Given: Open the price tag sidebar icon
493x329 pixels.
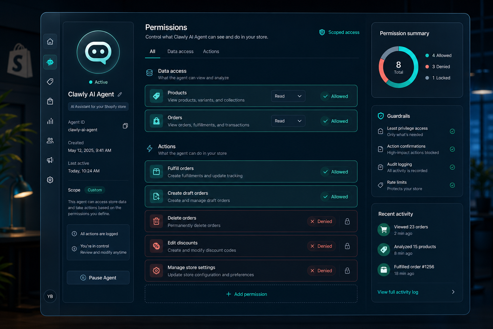Looking at the screenshot, I should [50, 82].
